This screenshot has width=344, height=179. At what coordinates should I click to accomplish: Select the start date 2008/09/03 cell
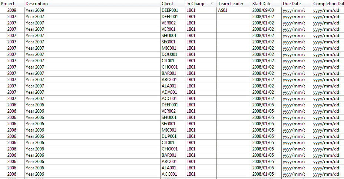[263, 10]
